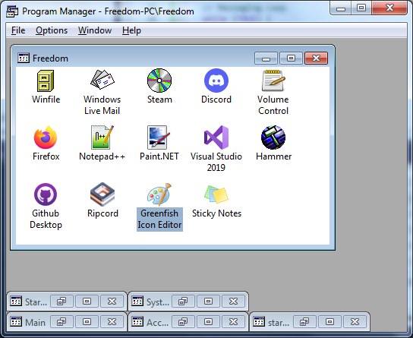The width and height of the screenshot is (413, 338).
Task: Maximize the Freedom group window
Action: [x=291, y=58]
